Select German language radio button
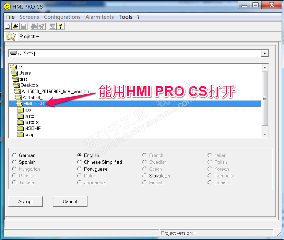The image size is (284, 240). 14,155
